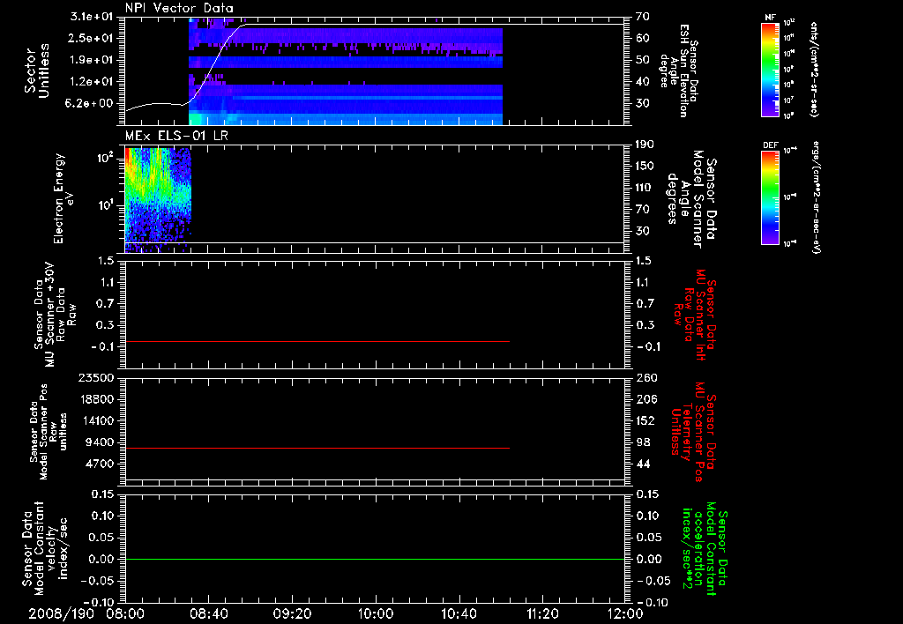Click the "1.9e+01" sector tick value
Viewport: 903px width, 624px height.
92,60
